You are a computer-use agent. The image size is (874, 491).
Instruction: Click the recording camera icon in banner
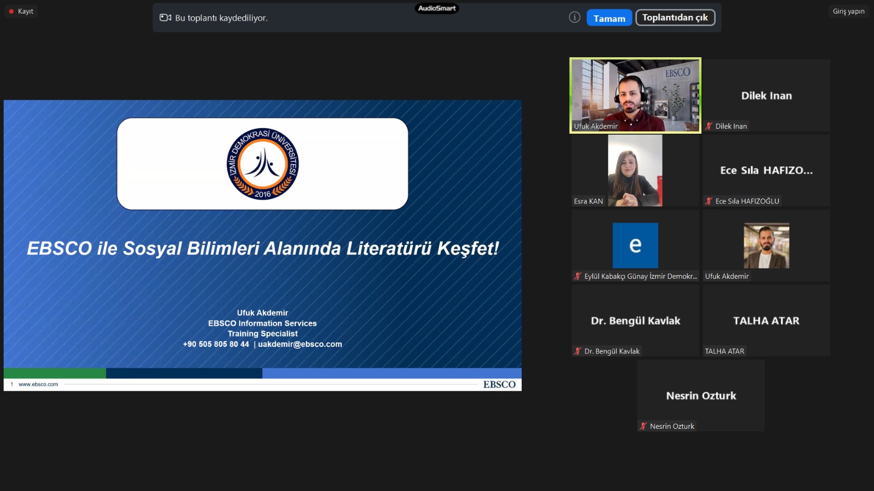[165, 18]
